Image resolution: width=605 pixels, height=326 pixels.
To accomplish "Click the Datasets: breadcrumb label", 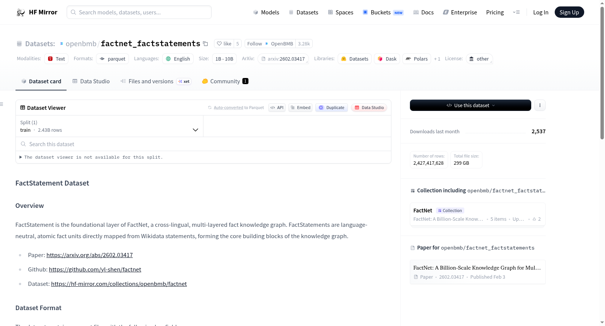I will (40, 44).
